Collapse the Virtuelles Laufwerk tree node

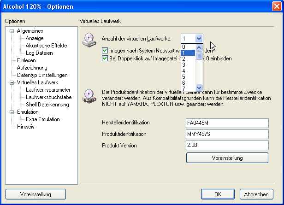(x=12, y=82)
